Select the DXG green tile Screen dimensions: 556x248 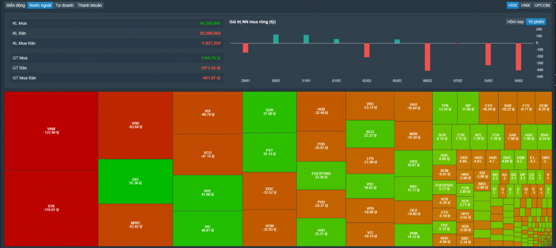[x=413, y=163]
